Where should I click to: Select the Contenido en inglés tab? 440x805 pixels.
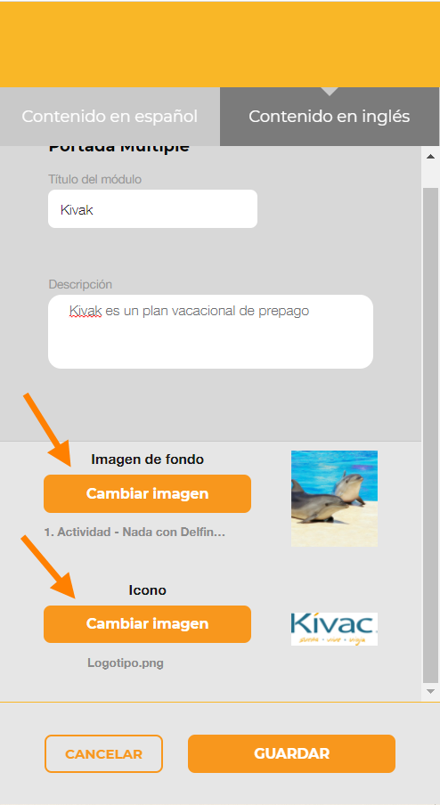click(x=329, y=117)
